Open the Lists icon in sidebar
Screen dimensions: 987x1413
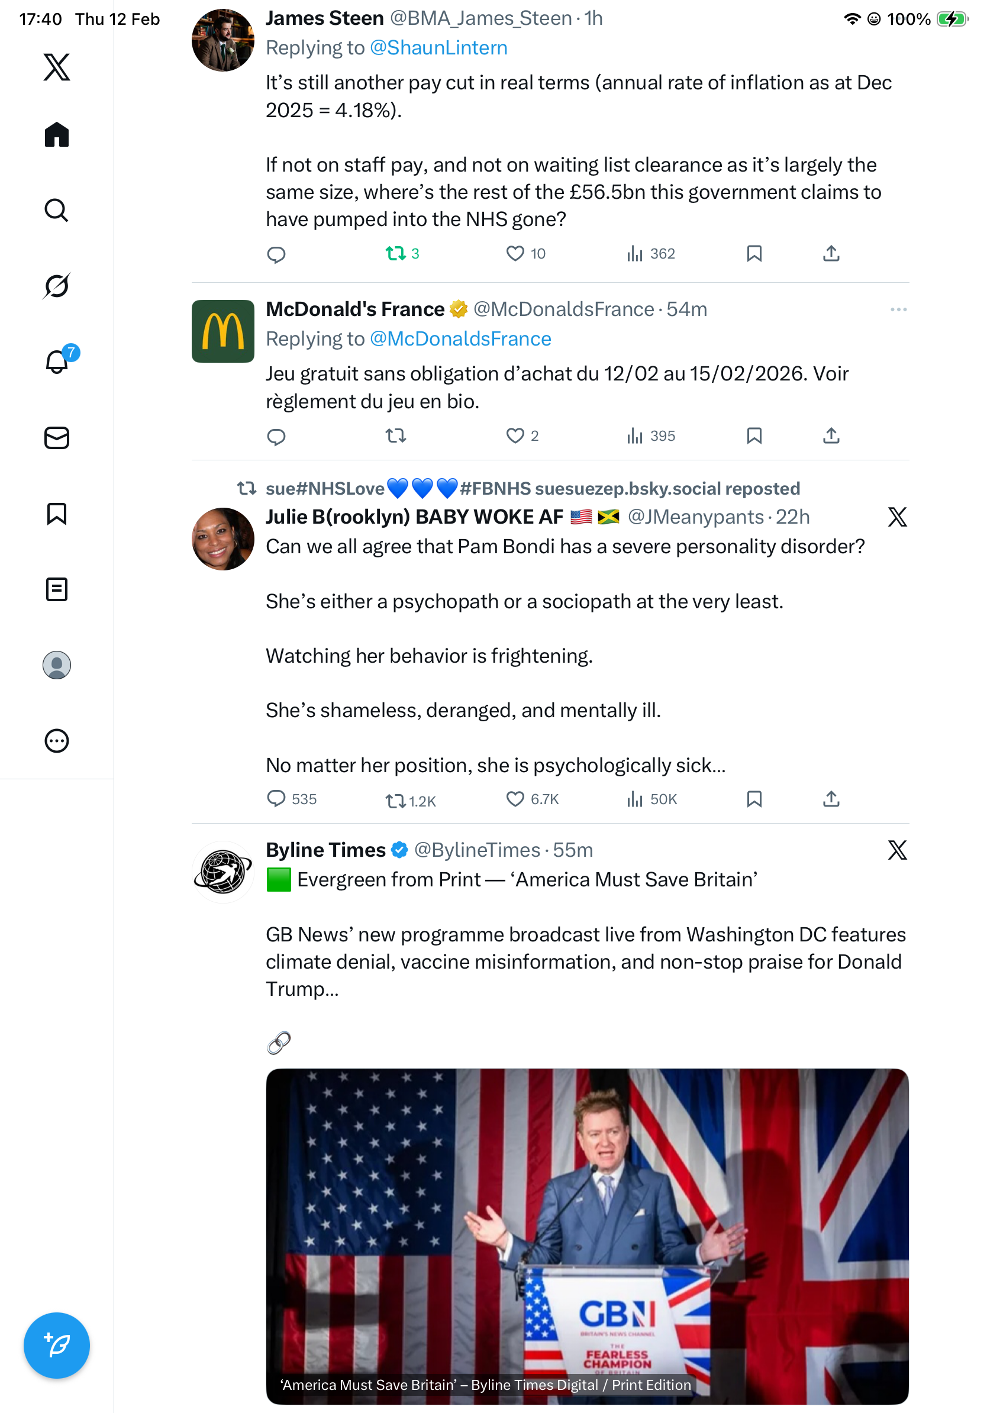point(57,589)
